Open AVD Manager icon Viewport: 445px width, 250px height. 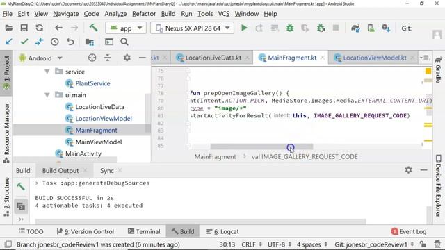(371, 28)
